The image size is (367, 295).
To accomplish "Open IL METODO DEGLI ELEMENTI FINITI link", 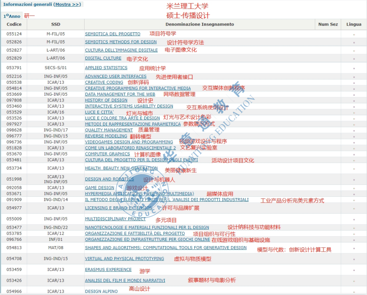I will click(167, 200).
